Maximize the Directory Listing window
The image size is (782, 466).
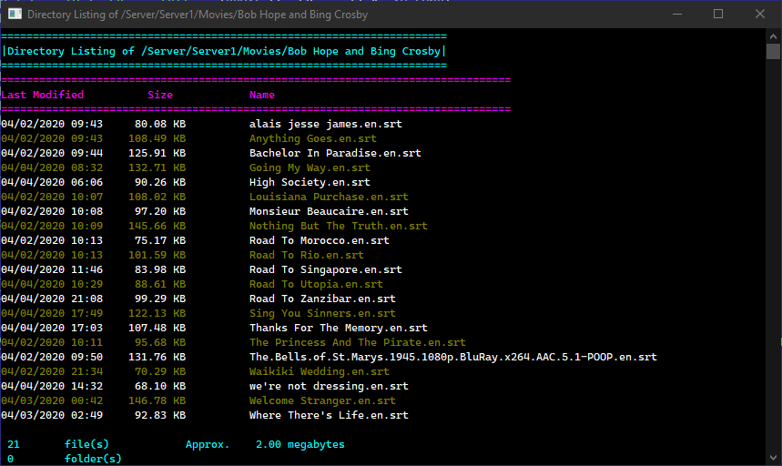(x=718, y=14)
